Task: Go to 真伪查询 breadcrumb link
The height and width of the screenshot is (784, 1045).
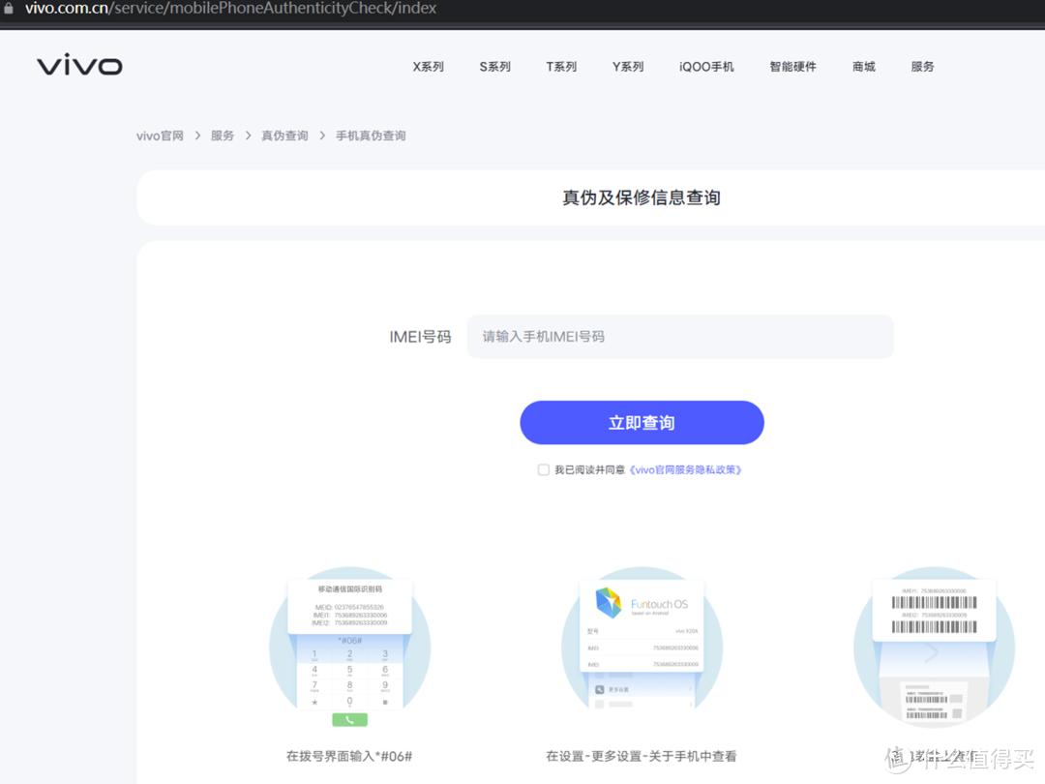Action: [x=284, y=136]
